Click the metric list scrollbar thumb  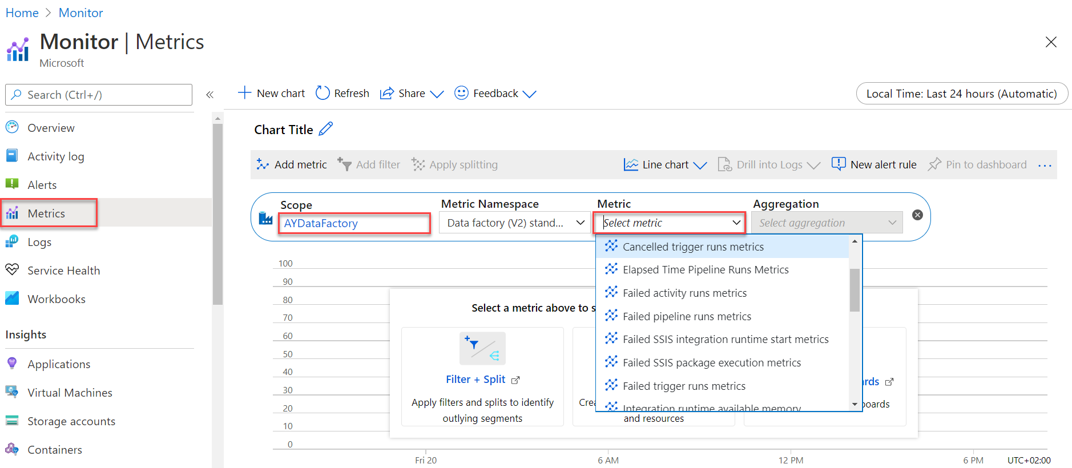click(855, 290)
